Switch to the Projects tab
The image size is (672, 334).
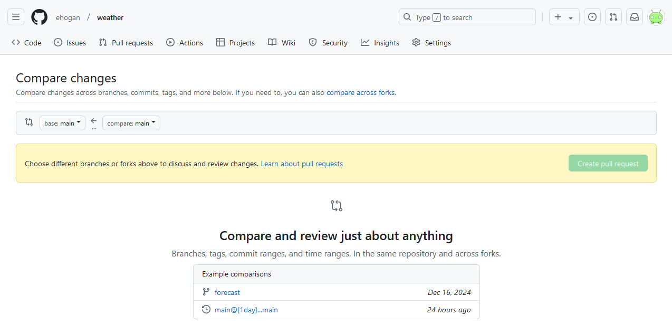click(x=236, y=43)
